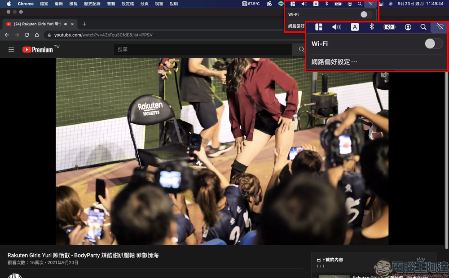Click the YouTube 搜尋 search input field
The width and height of the screenshot is (449, 278).
coord(202,49)
